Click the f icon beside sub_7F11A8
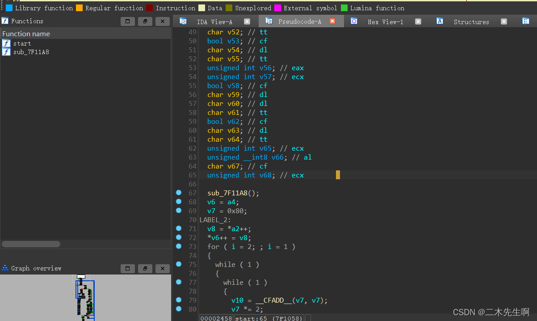 (5, 52)
